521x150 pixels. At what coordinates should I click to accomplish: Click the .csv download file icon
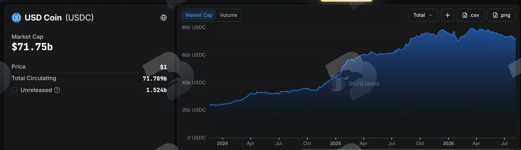pyautogui.click(x=465, y=15)
